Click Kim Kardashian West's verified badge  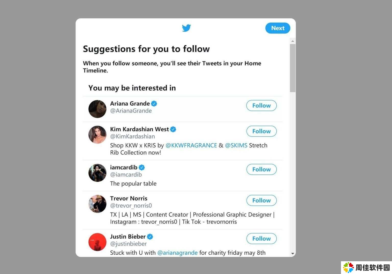tap(173, 129)
